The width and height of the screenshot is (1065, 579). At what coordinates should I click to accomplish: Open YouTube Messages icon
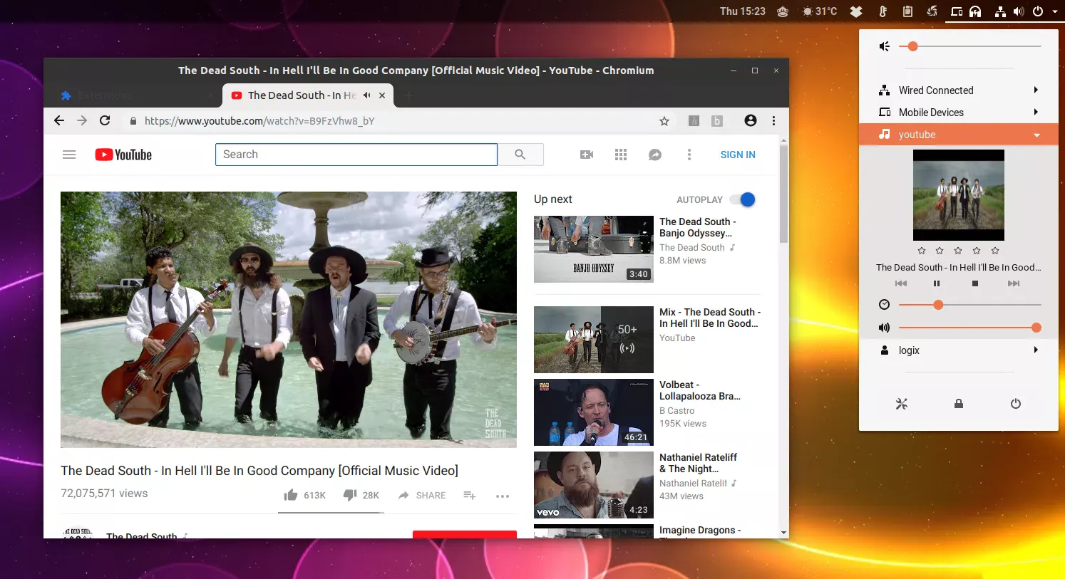point(655,154)
